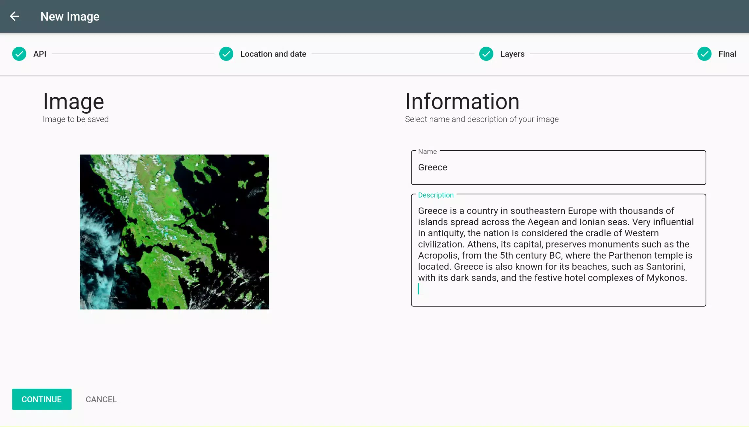Click the Information heading
This screenshot has width=749, height=427.
tap(462, 101)
